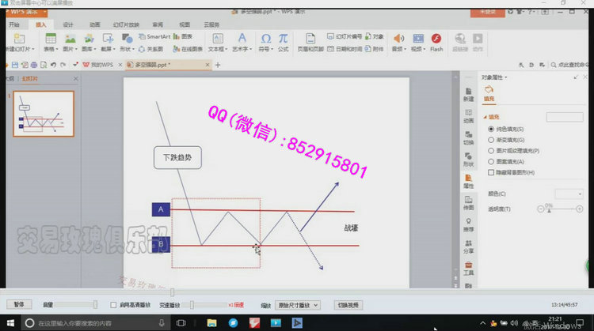The image size is (594, 331).
Task: Click the 公式 (formula) pi icon
Action: point(283,40)
